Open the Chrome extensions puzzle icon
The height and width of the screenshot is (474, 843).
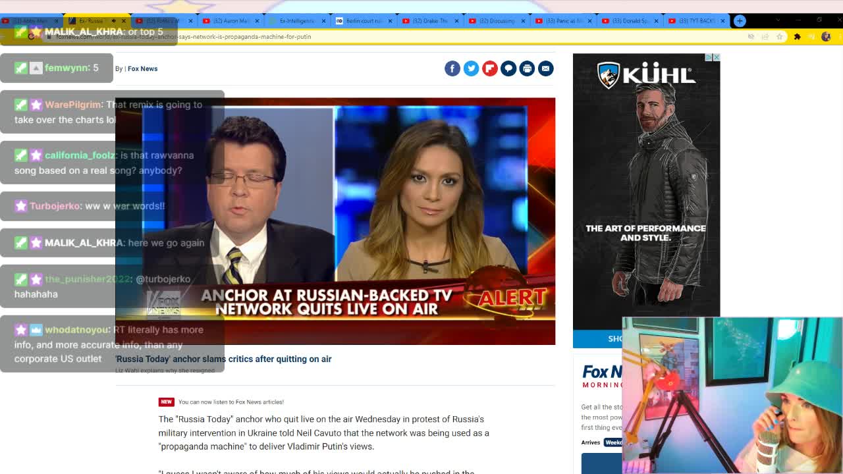797,37
